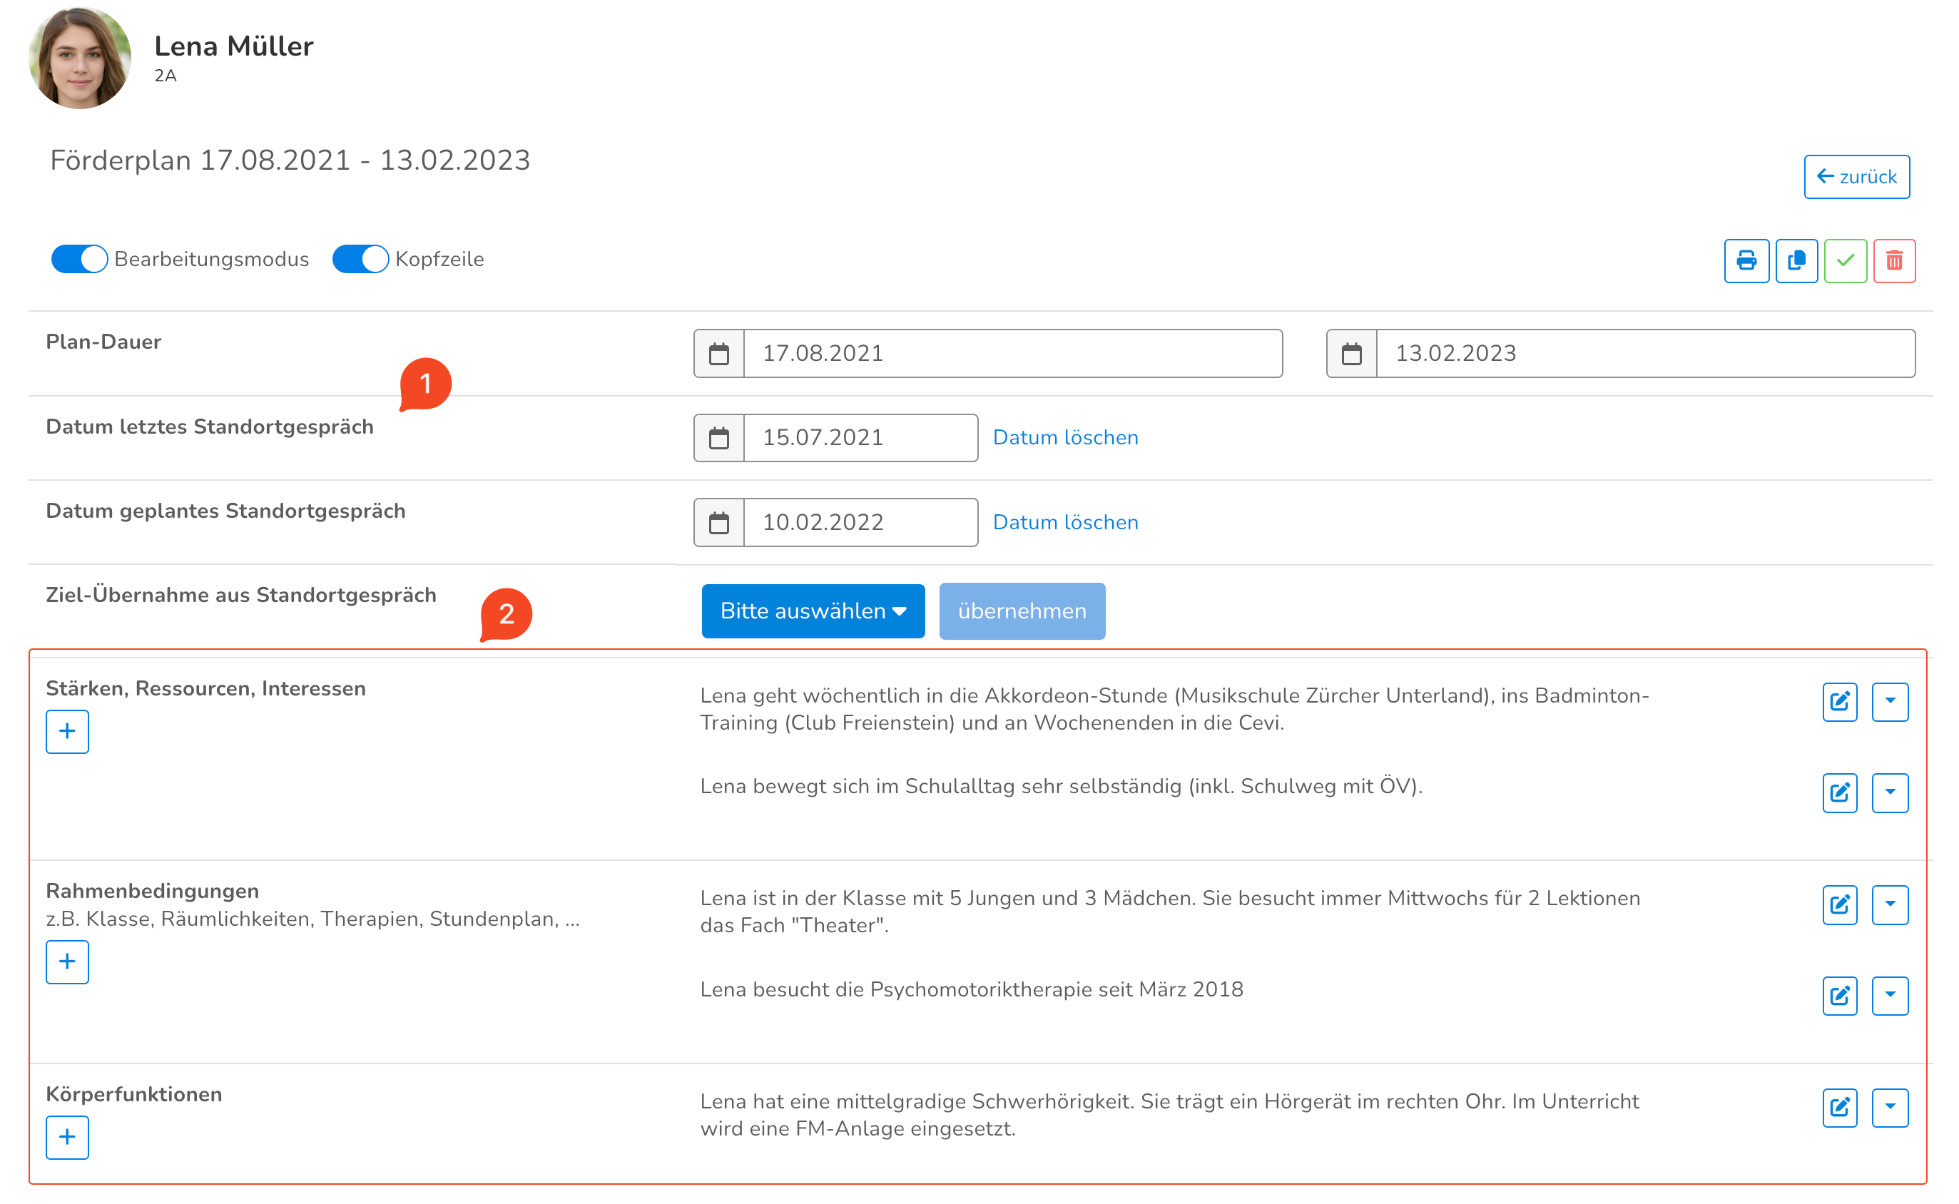Click the zurück back button

pos(1856,177)
